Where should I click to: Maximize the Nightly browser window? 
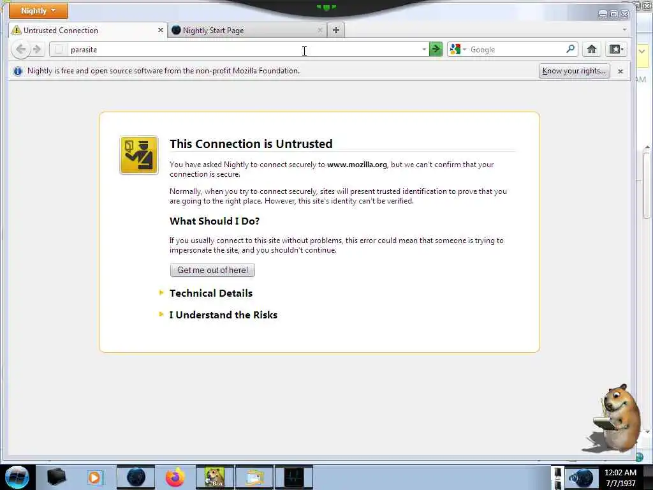613,15
